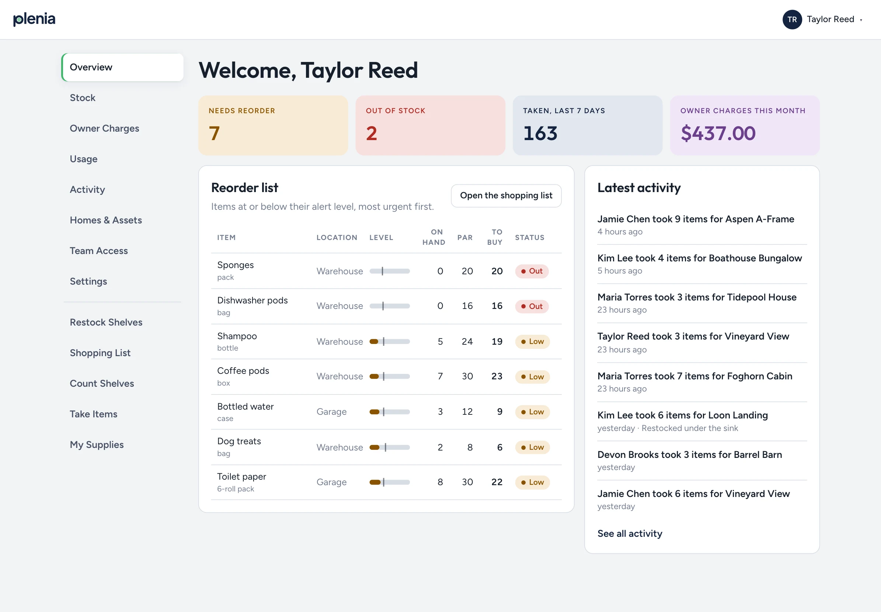Screen dimensions: 881x612
Task: Navigate to Homes & Assets
Action: tap(106, 220)
